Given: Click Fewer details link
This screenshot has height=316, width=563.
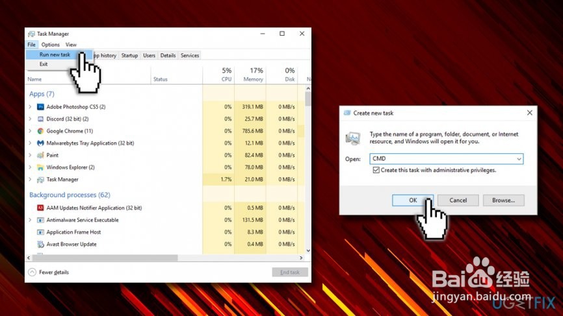Looking at the screenshot, I should click(x=54, y=273).
